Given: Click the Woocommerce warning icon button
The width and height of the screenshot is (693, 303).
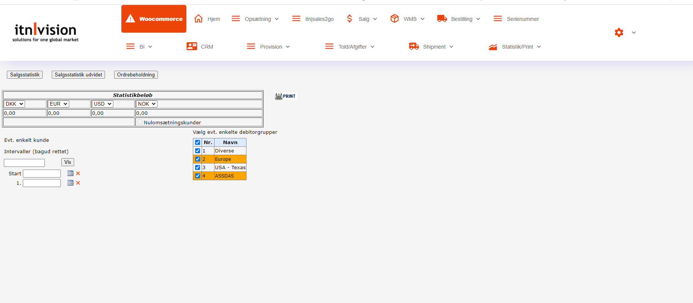Looking at the screenshot, I should 130,19.
